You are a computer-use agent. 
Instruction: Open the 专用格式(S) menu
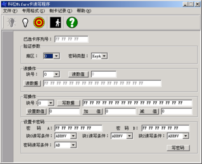pos(33,11)
